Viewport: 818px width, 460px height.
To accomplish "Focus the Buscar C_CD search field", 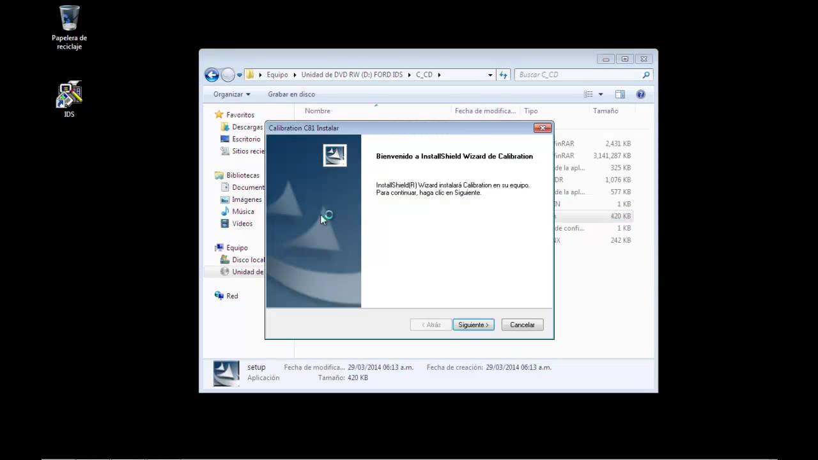I will 578,75.
